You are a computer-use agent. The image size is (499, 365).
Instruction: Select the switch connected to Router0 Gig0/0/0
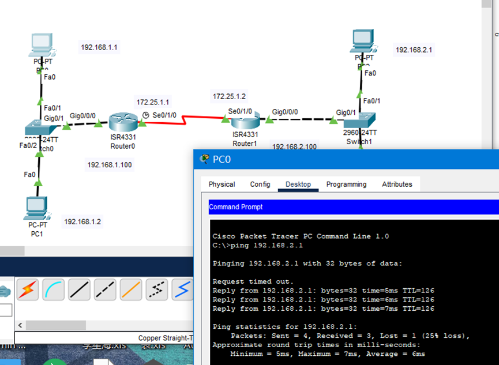pyautogui.click(x=41, y=127)
